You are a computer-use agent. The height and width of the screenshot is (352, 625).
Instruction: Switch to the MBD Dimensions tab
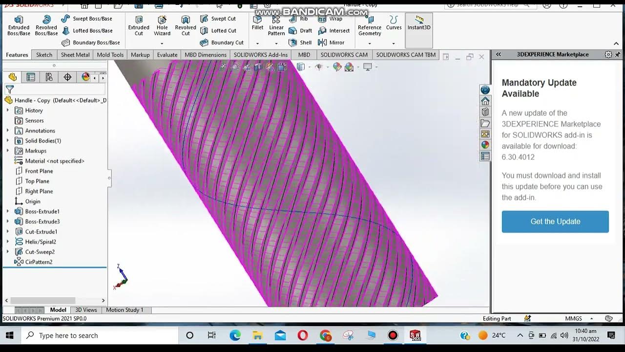(x=206, y=55)
